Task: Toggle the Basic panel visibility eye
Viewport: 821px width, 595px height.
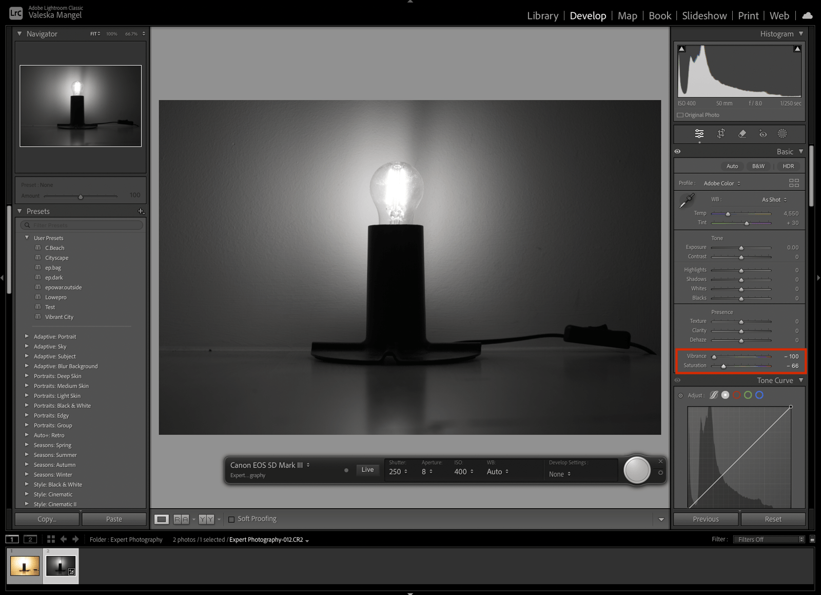Action: (678, 151)
